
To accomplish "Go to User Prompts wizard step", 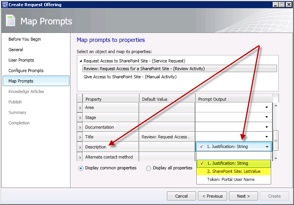I will point(21,60).
